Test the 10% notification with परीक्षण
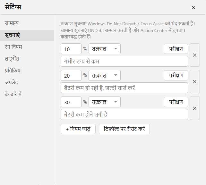 (176, 49)
